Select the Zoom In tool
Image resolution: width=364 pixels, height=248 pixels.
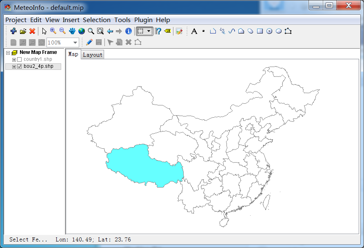tap(53, 31)
